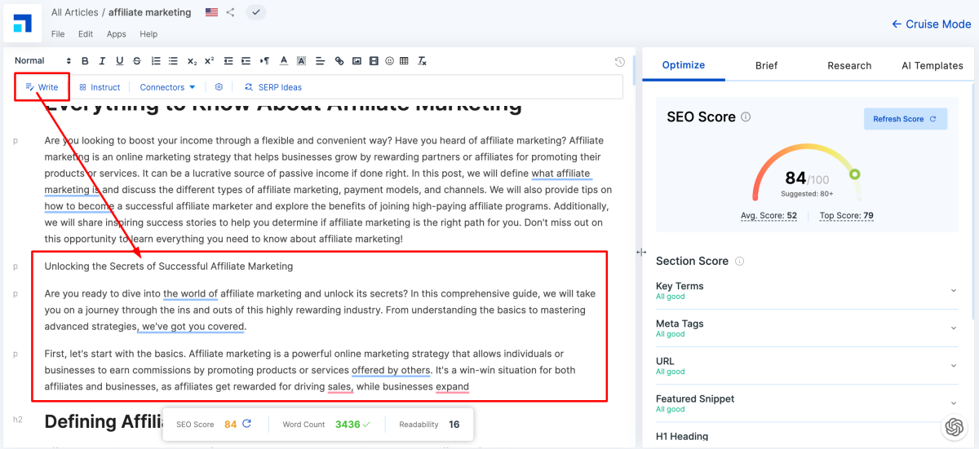This screenshot has width=979, height=449.
Task: Expand the Key Terms section
Action: coord(954,291)
